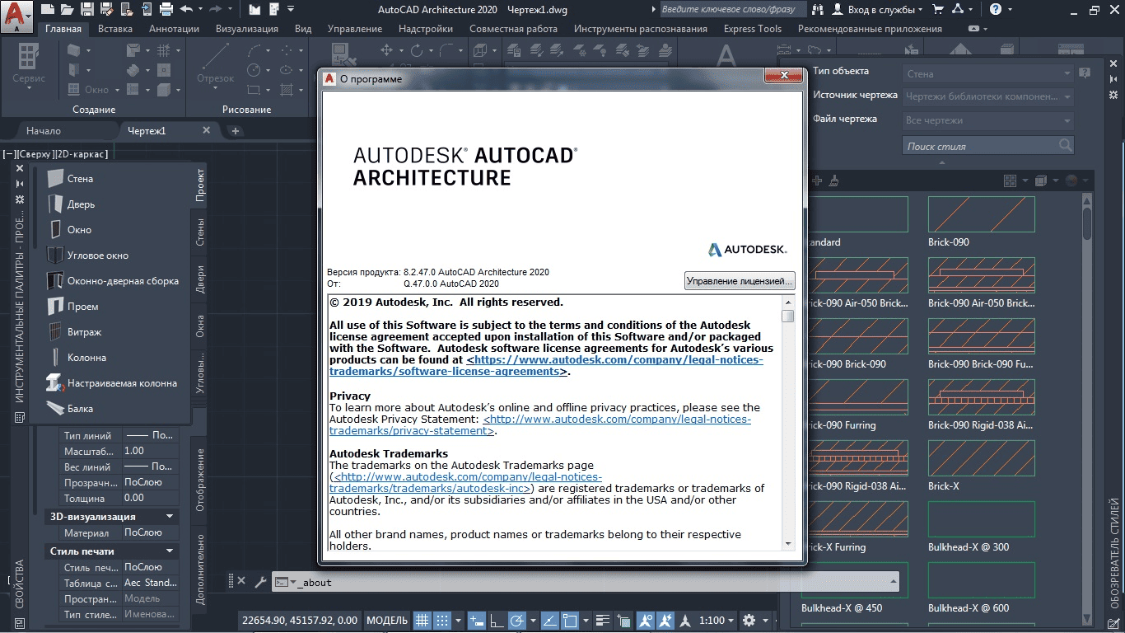Open the Файл чертежа dropdown showing Все чертежи
This screenshot has width=1125, height=633.
(x=988, y=120)
